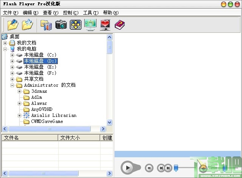The image size is (242, 178).
Task: Select the Adlm folder
Action: (37, 97)
